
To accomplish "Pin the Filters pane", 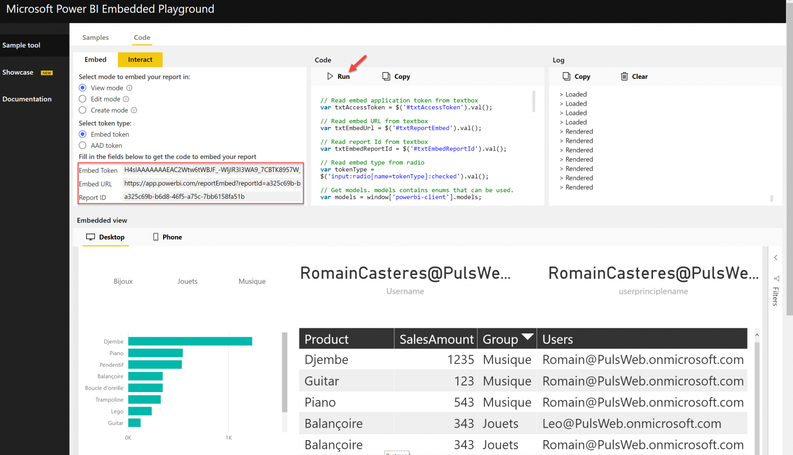I will [x=776, y=279].
